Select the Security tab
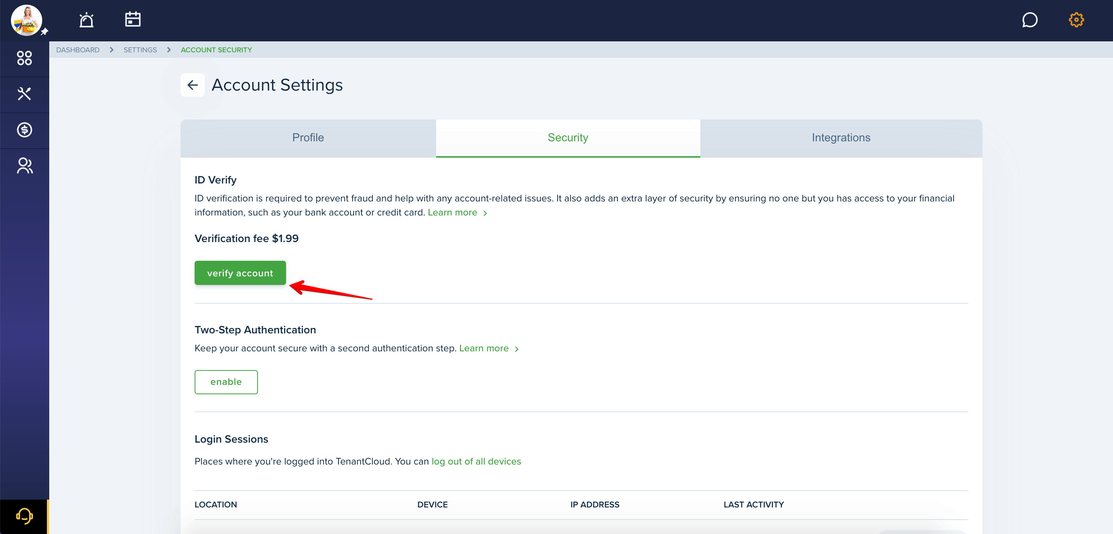Screen dimensions: 1113x534 coord(568,138)
